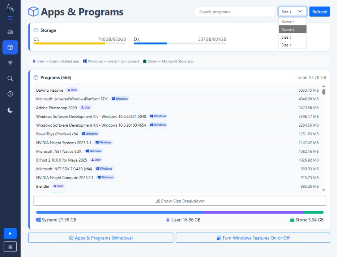This screenshot has width=337, height=257.
Task: Click the play button at the sidebar bottom
Action: coord(10,234)
